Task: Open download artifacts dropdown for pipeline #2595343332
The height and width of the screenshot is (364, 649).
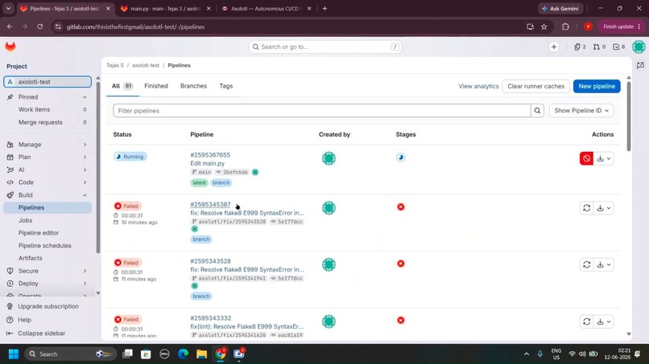Action: (603, 321)
